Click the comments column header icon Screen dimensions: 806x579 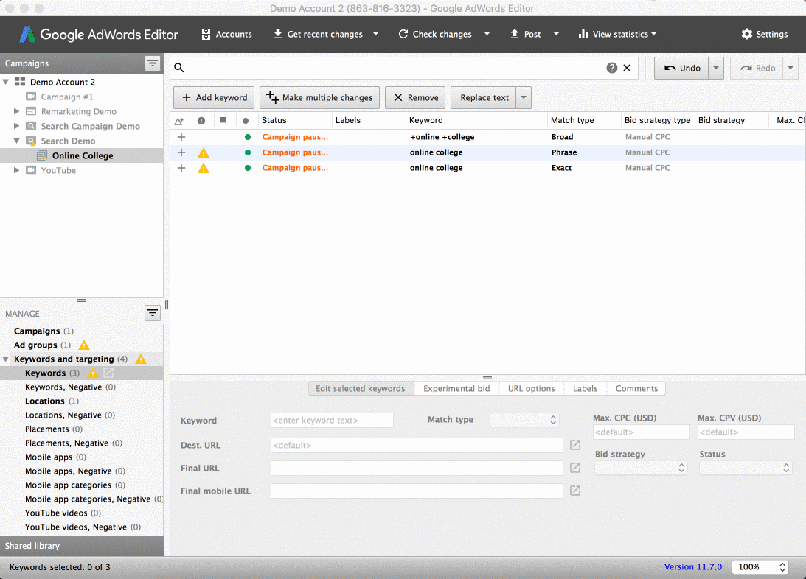point(223,121)
